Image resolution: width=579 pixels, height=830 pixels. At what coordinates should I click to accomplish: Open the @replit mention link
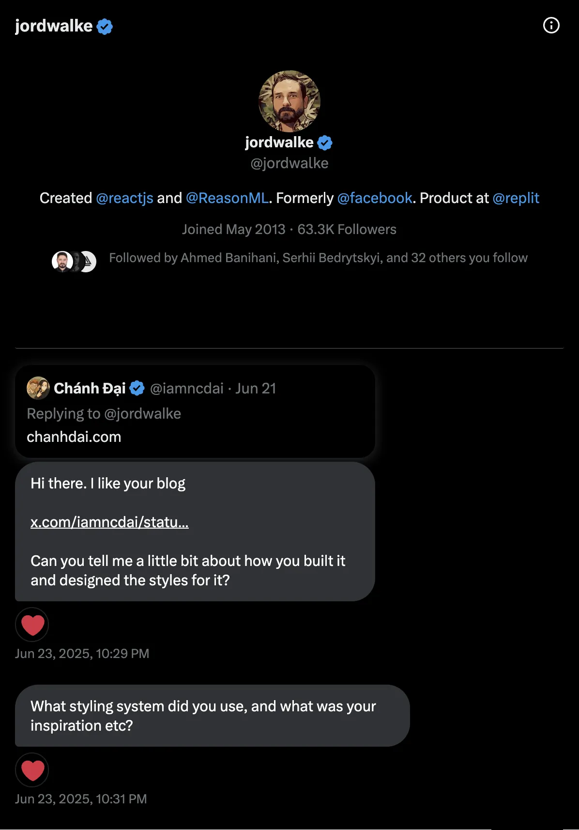point(516,198)
